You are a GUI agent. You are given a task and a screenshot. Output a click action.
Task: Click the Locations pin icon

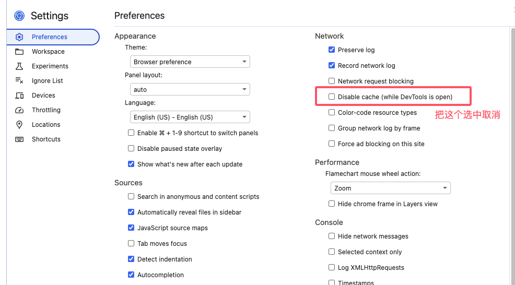click(x=19, y=124)
